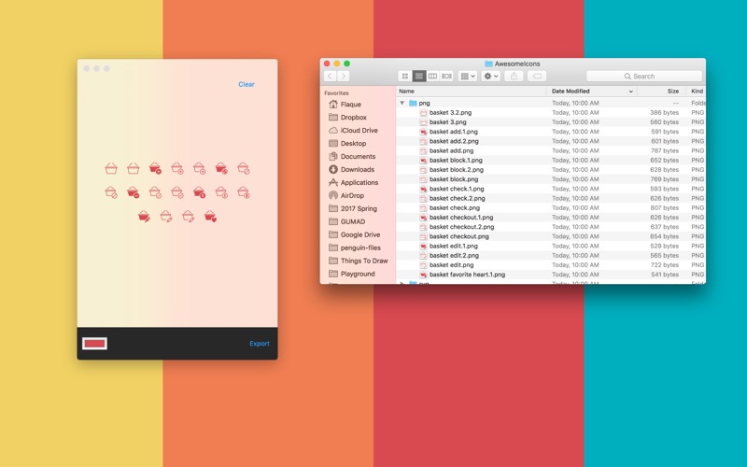The height and width of the screenshot is (467, 747).
Task: Select file basket edit.png
Action: tap(551, 265)
